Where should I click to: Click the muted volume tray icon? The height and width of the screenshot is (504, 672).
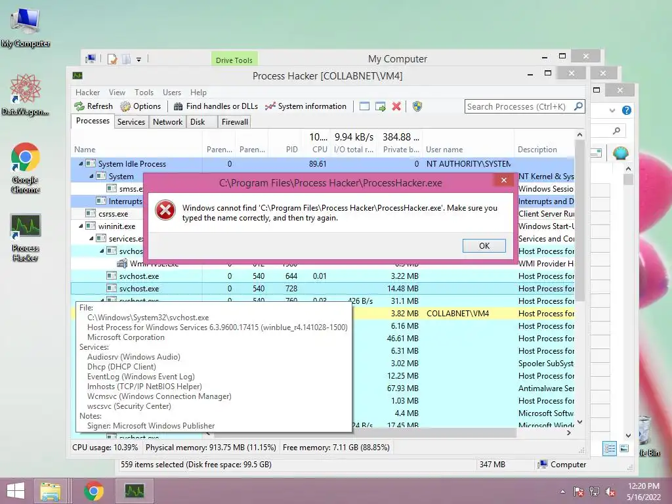coord(610,491)
